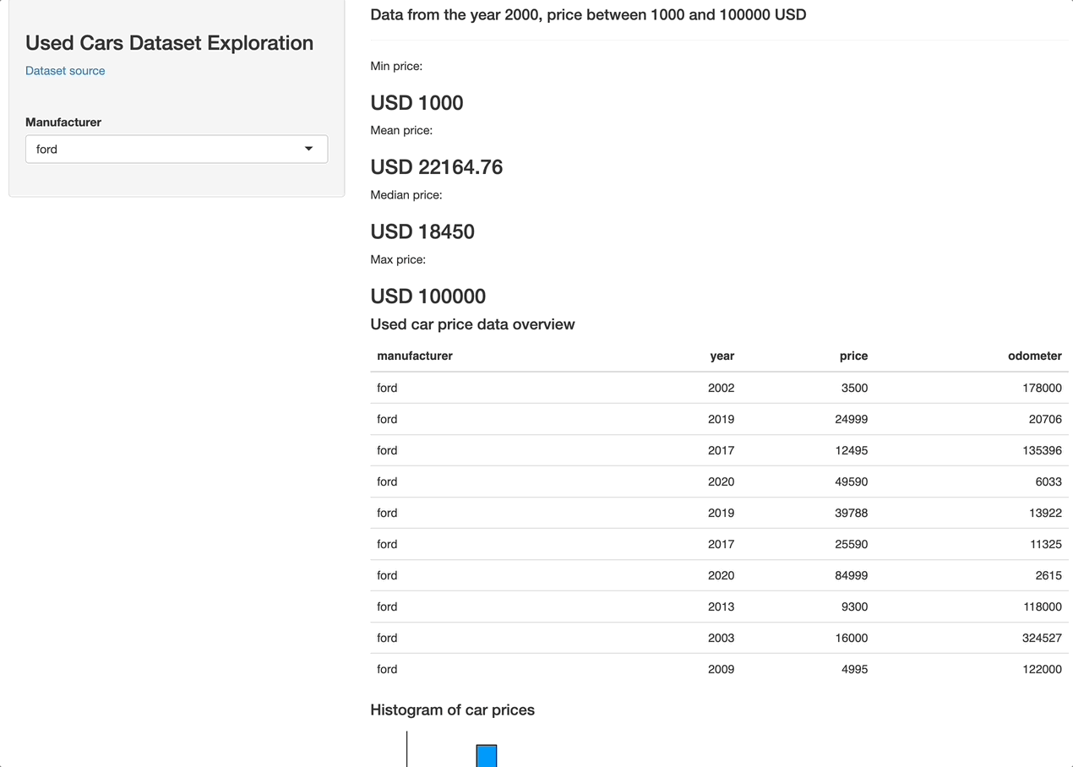Click price cell 84999
This screenshot has width=1073, height=767.
point(852,575)
